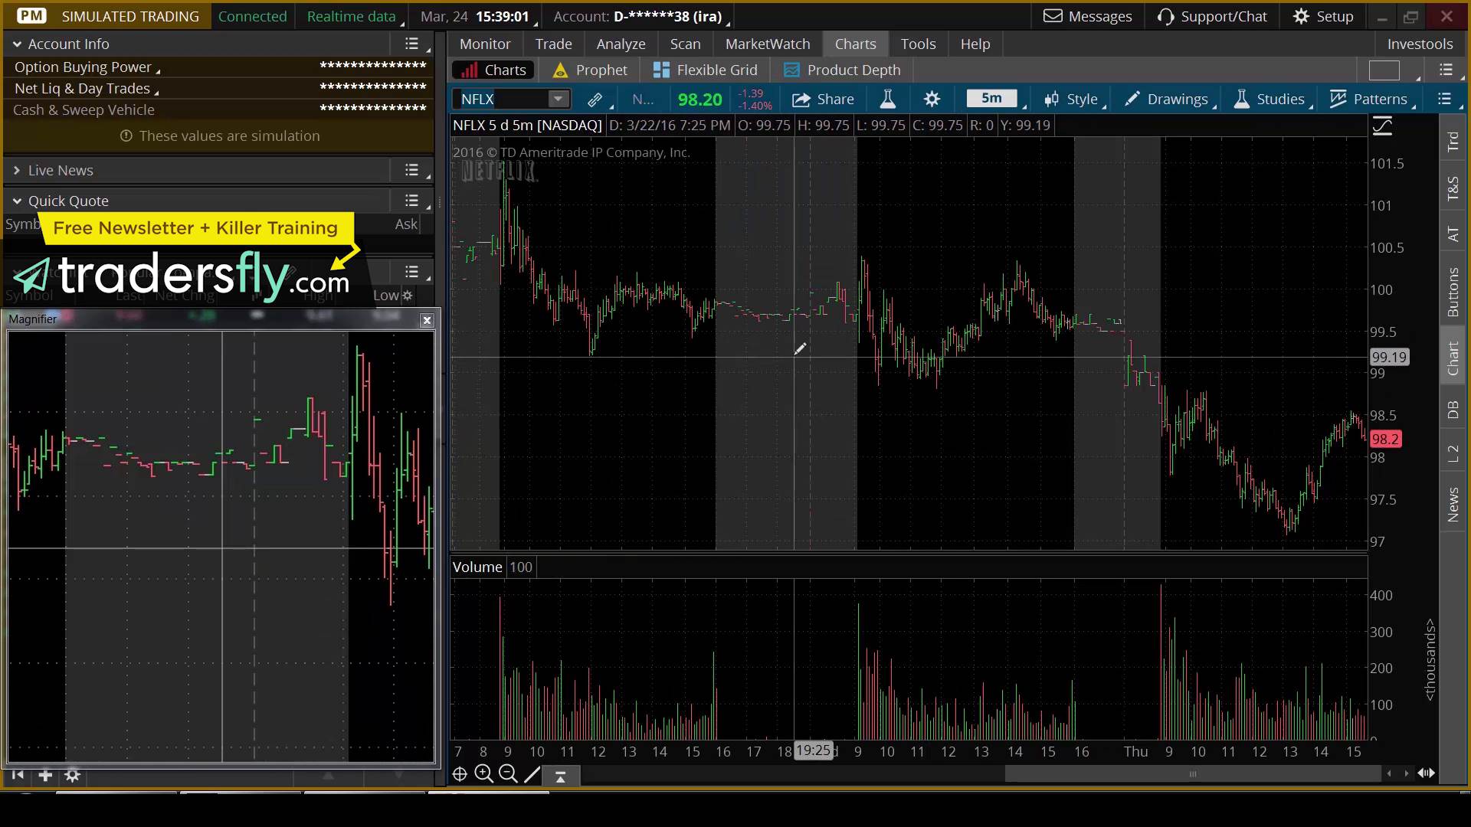Open Magnifier panel settings gear
This screenshot has height=827, width=1471.
(72, 776)
